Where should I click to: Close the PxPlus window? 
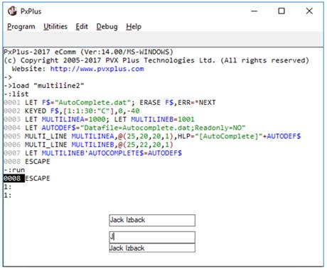coord(309,11)
